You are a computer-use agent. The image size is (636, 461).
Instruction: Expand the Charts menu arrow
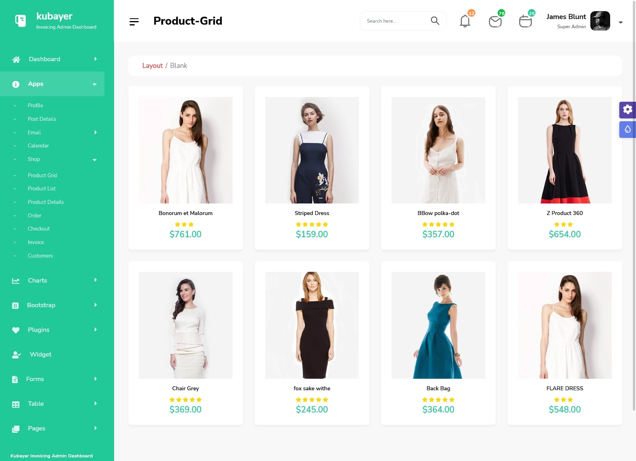click(95, 280)
